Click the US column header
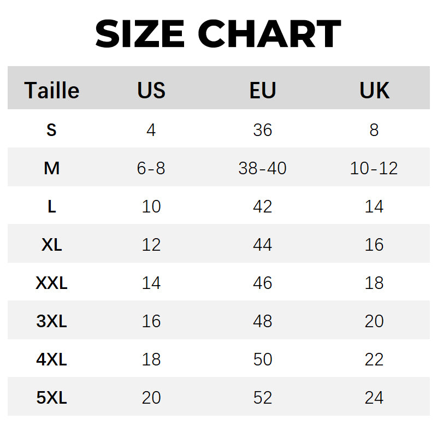Viewport: 437px width, 437px height. coord(151,90)
